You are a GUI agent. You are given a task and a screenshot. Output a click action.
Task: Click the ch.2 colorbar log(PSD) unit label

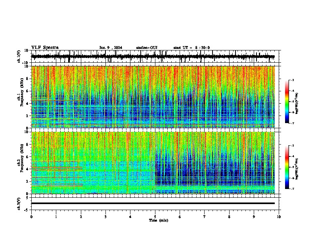297,168
